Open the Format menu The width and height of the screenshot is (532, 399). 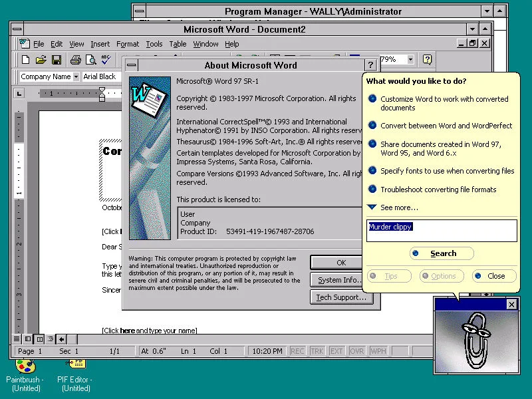128,44
